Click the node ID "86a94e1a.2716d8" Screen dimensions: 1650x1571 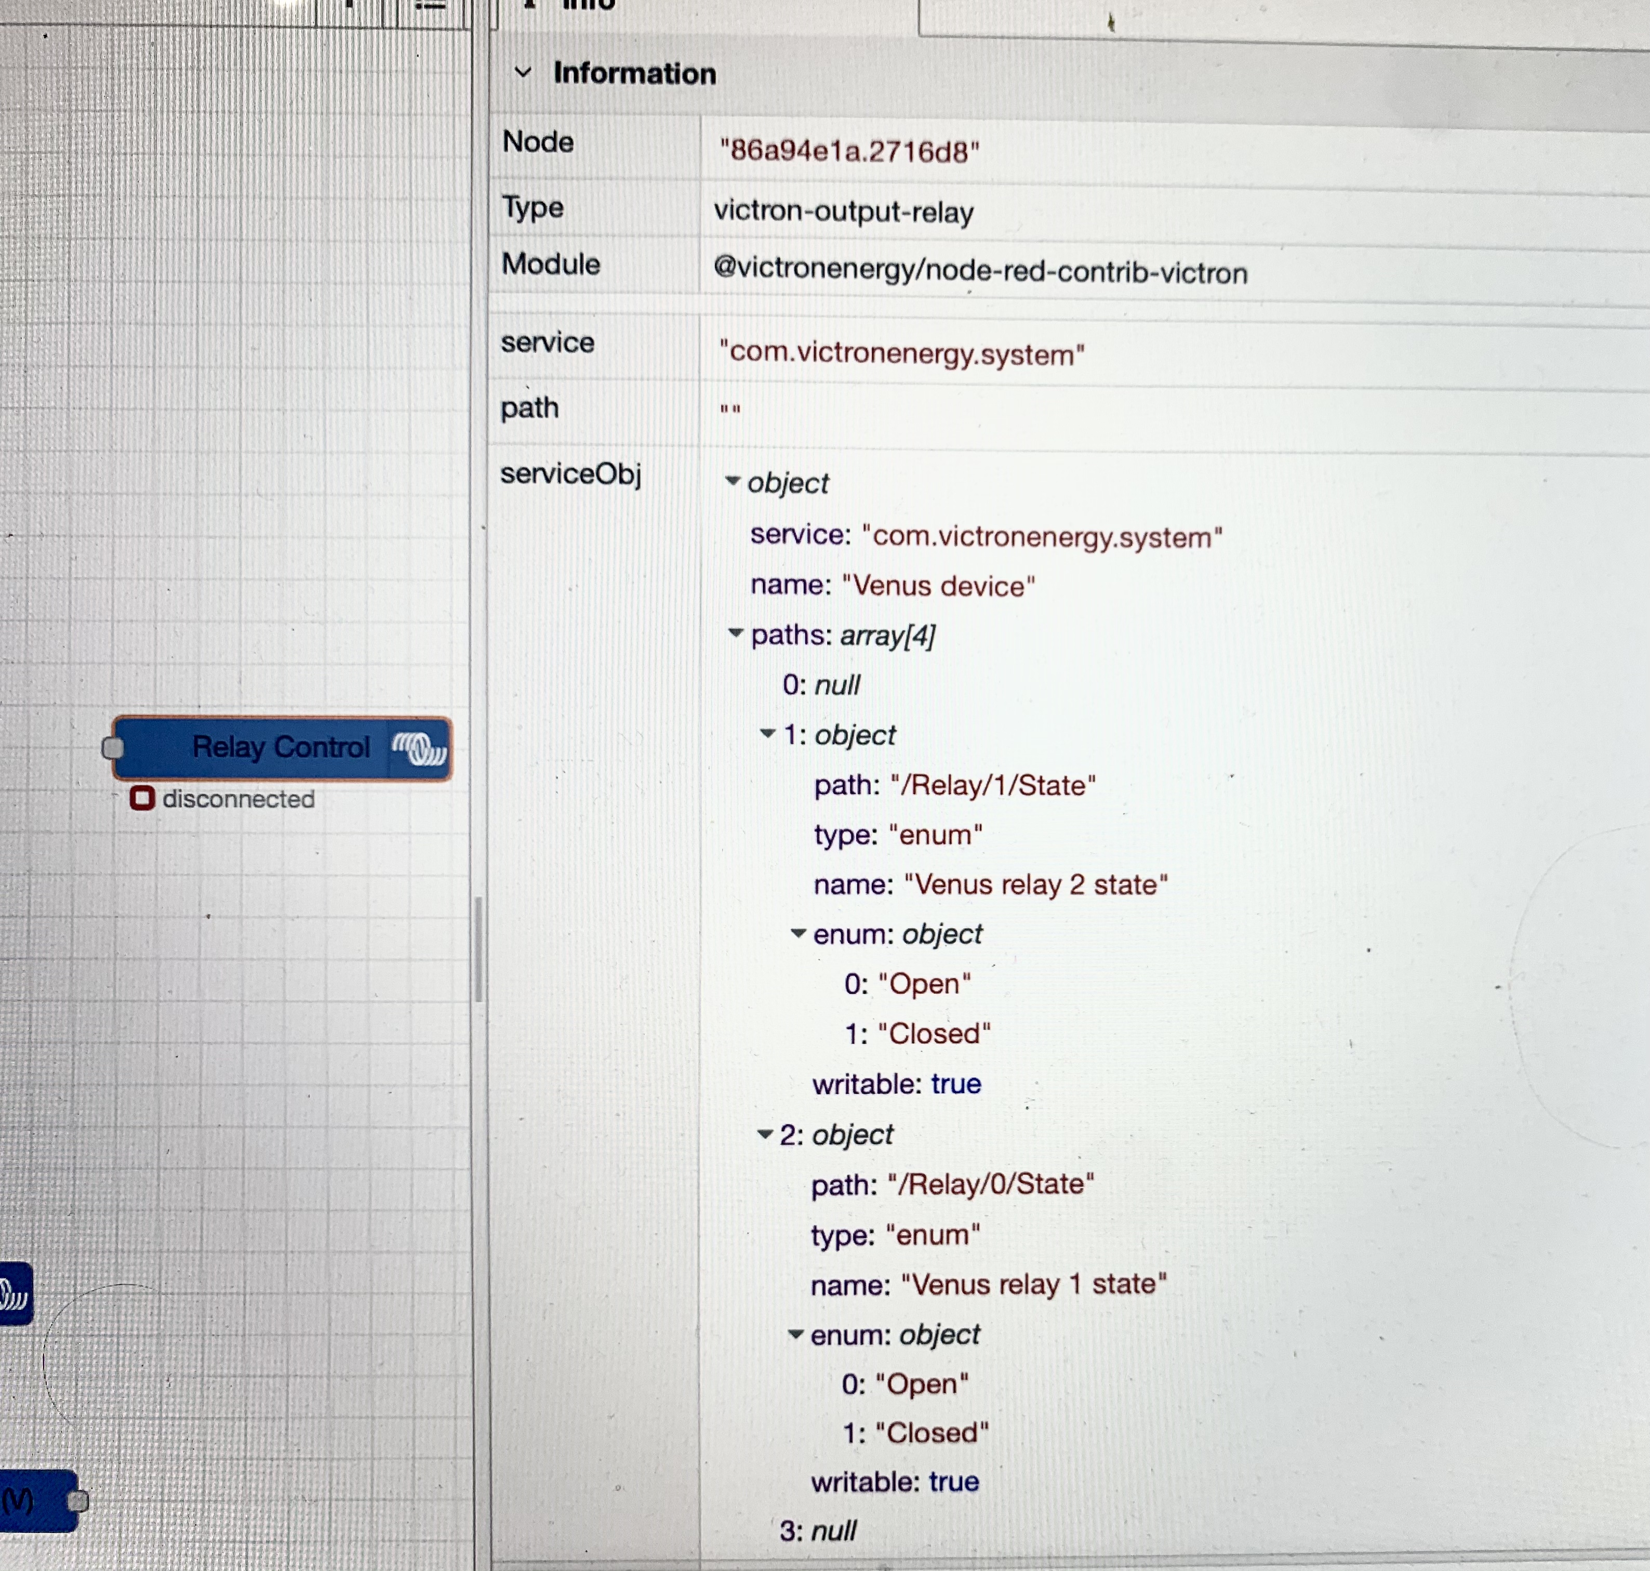point(850,151)
